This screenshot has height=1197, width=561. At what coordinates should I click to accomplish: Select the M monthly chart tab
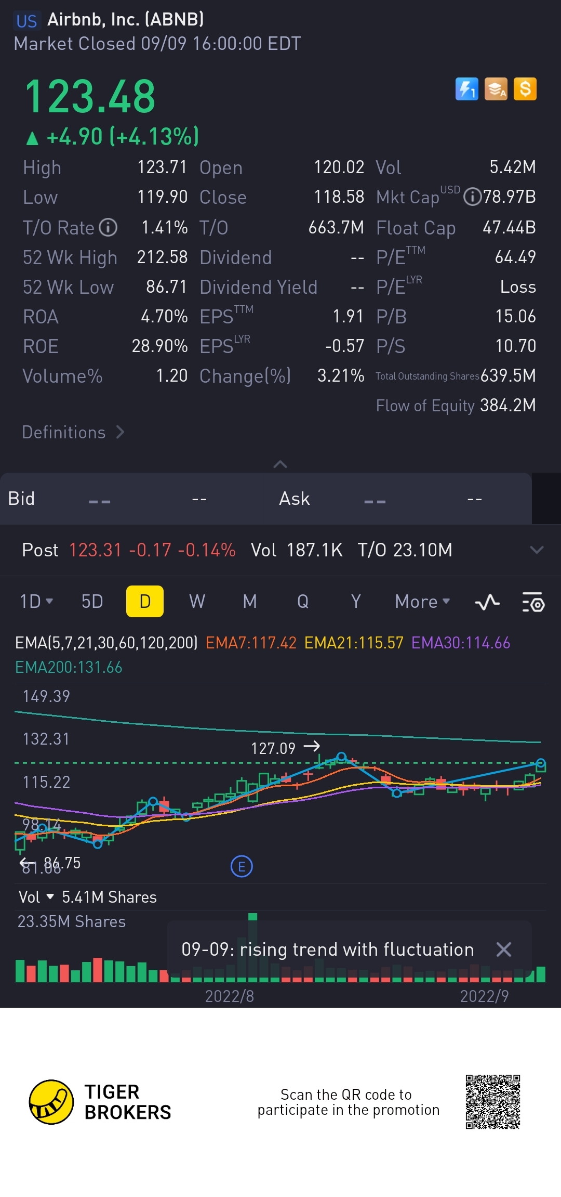click(250, 602)
